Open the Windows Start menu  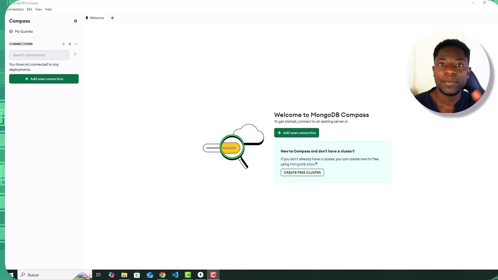tap(11, 275)
